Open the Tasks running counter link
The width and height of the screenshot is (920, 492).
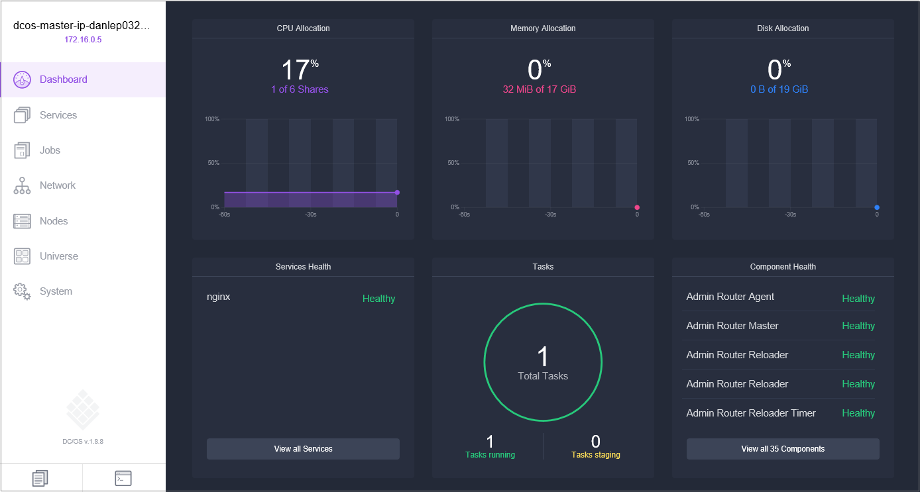(x=490, y=454)
